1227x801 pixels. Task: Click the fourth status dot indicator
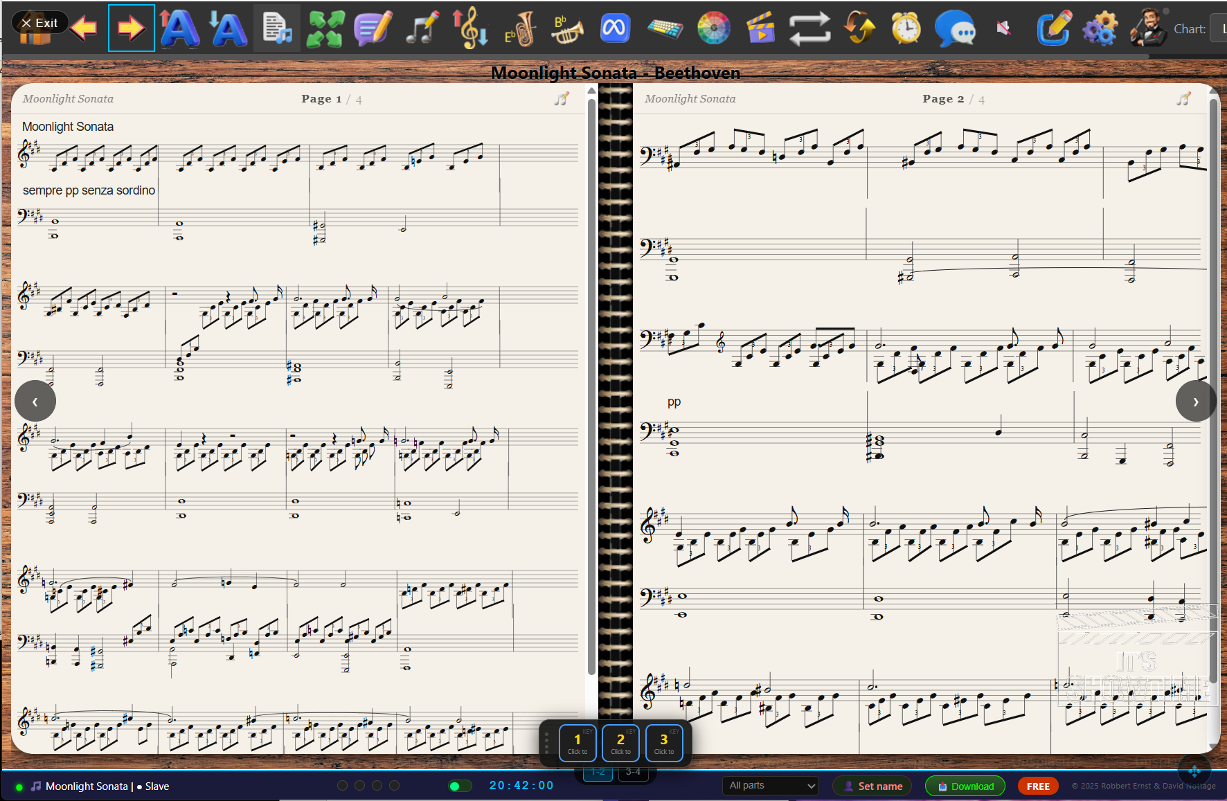pos(394,785)
